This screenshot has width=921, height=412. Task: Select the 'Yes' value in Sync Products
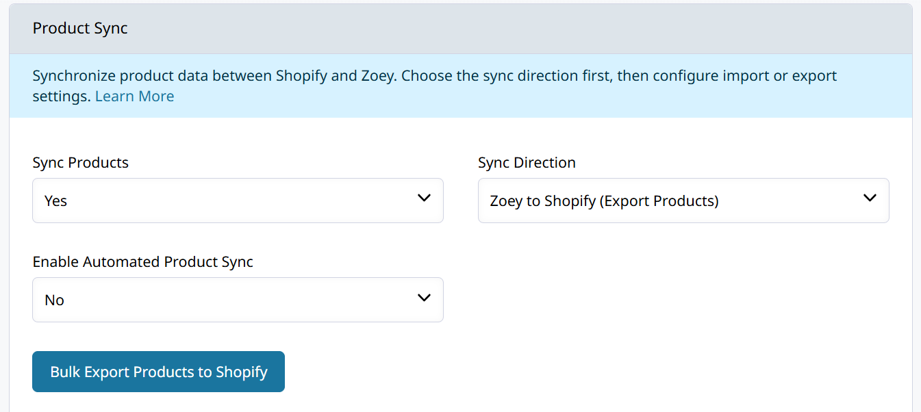pyautogui.click(x=55, y=201)
